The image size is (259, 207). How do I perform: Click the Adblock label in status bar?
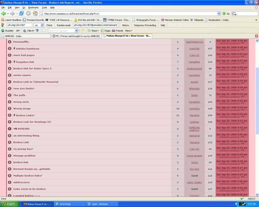[x=252, y=199]
